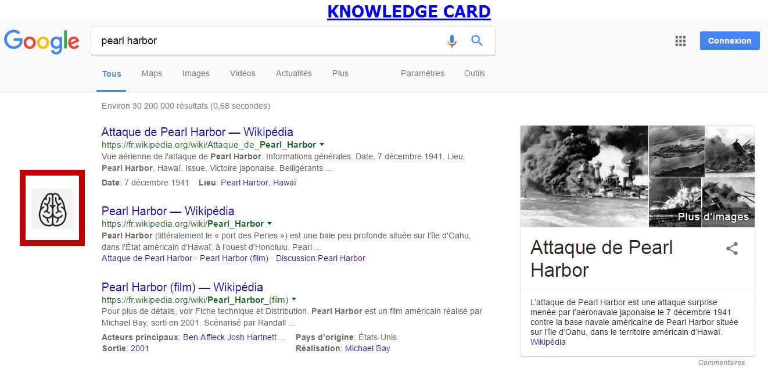
Task: Click the Pearl Harbor, Hawaï location link
Action: click(x=259, y=183)
